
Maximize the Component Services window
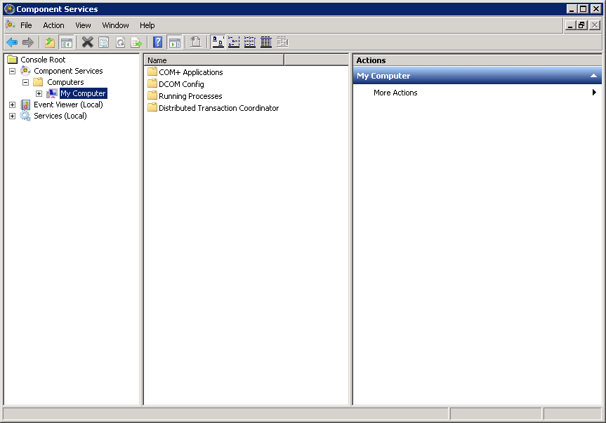584,9
